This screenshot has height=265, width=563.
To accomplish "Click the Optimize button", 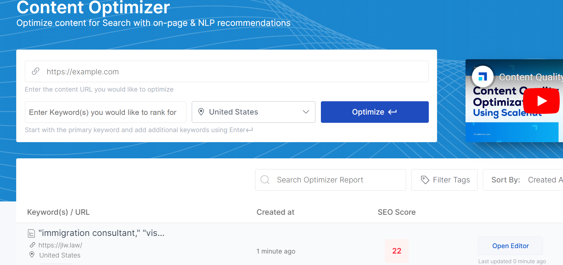I will coord(374,112).
